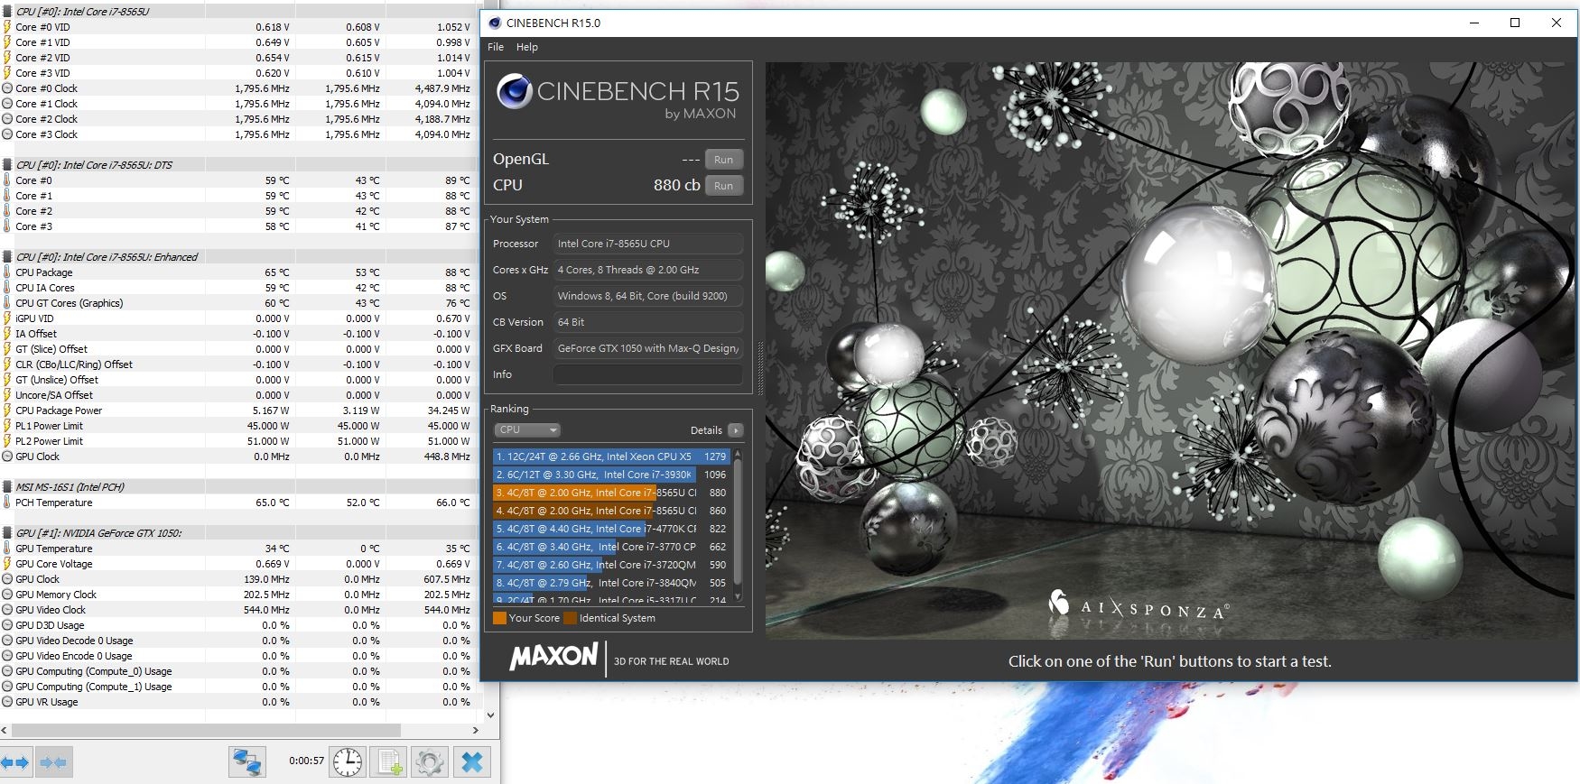Select the IA Offset row
Screen dimensions: 1580x784
click(x=238, y=334)
